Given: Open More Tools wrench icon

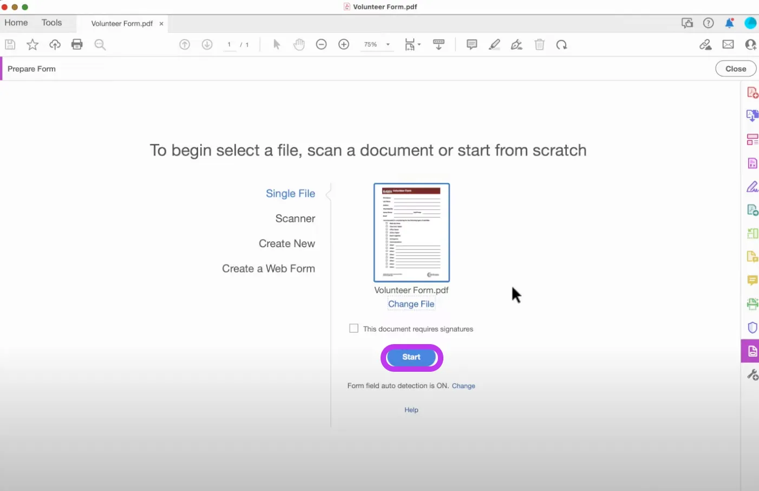Looking at the screenshot, I should 753,374.
